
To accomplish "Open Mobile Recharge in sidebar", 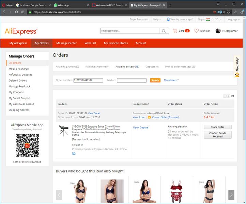I will pyautogui.click(x=19, y=69).
